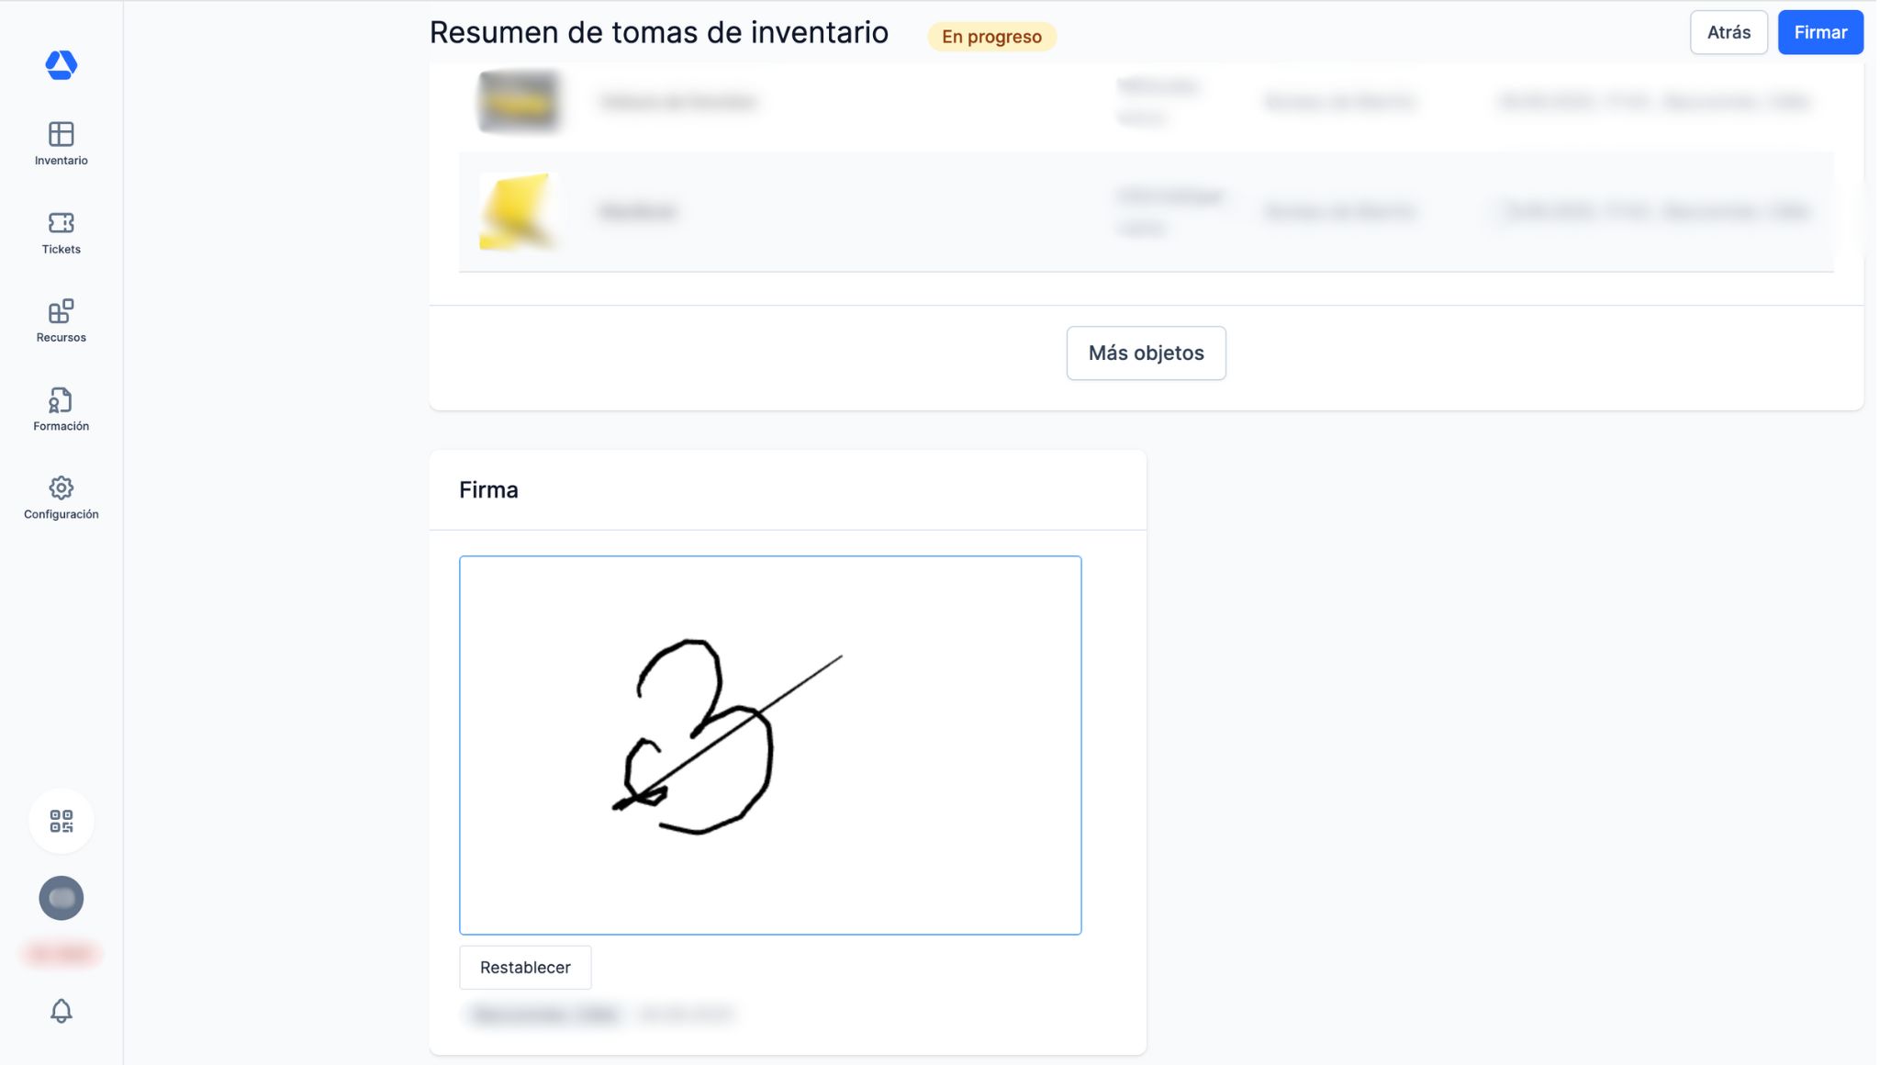Open notifications bell icon
Viewport: 1880px width, 1065px height.
[x=61, y=1011]
